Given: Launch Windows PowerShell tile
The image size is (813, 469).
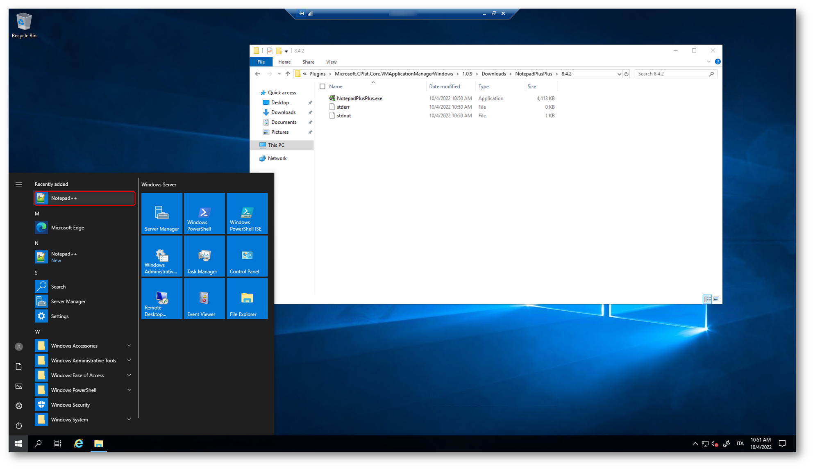Looking at the screenshot, I should (x=204, y=213).
